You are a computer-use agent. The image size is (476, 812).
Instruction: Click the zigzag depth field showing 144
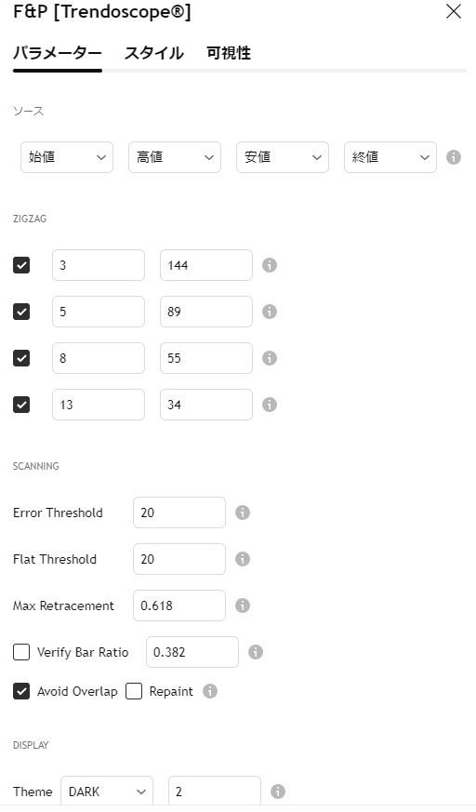(205, 265)
